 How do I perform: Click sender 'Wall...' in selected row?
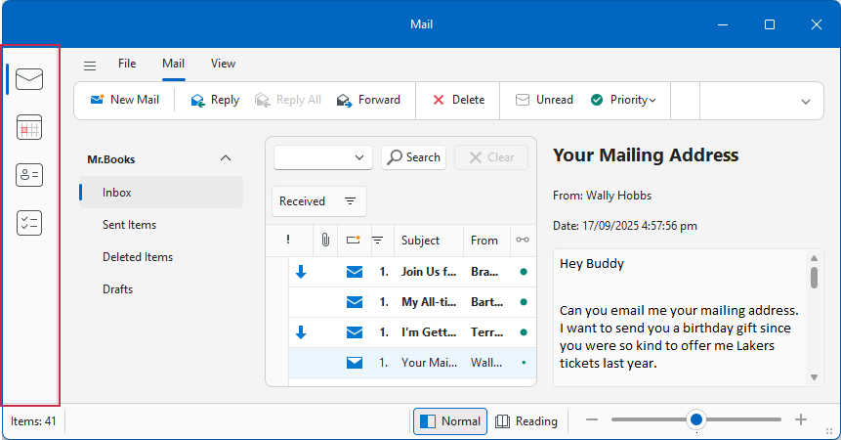(486, 363)
